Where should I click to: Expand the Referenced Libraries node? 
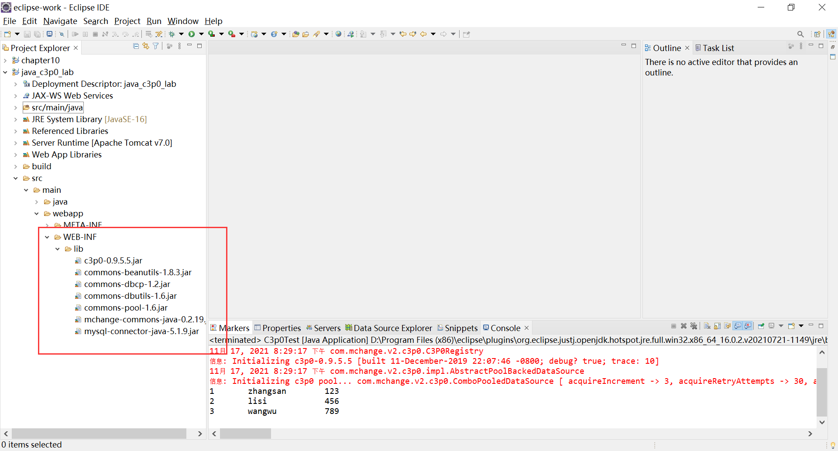(16, 131)
